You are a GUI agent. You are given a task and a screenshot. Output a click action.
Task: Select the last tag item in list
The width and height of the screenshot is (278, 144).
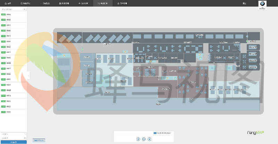click(x=14, y=112)
